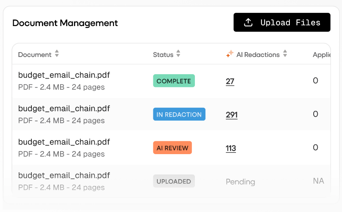
Task: Click the AI sparkle icon
Action: [230, 53]
